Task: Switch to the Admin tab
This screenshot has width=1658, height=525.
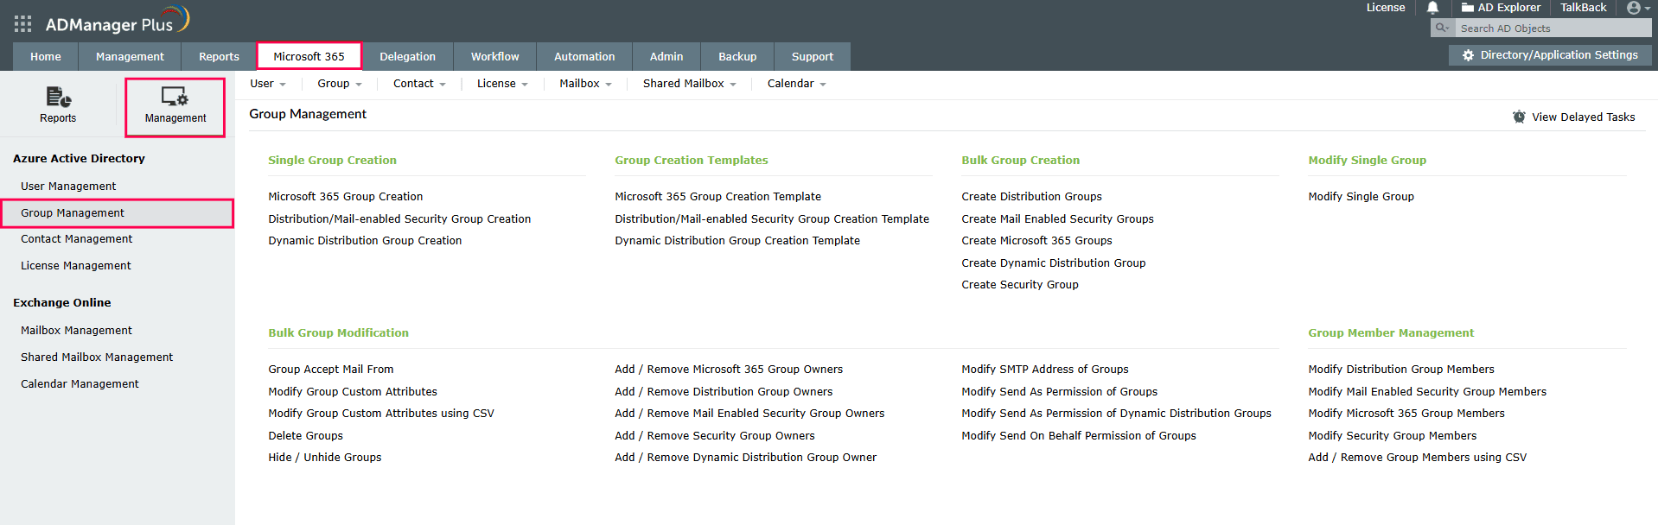Action: [x=666, y=57]
